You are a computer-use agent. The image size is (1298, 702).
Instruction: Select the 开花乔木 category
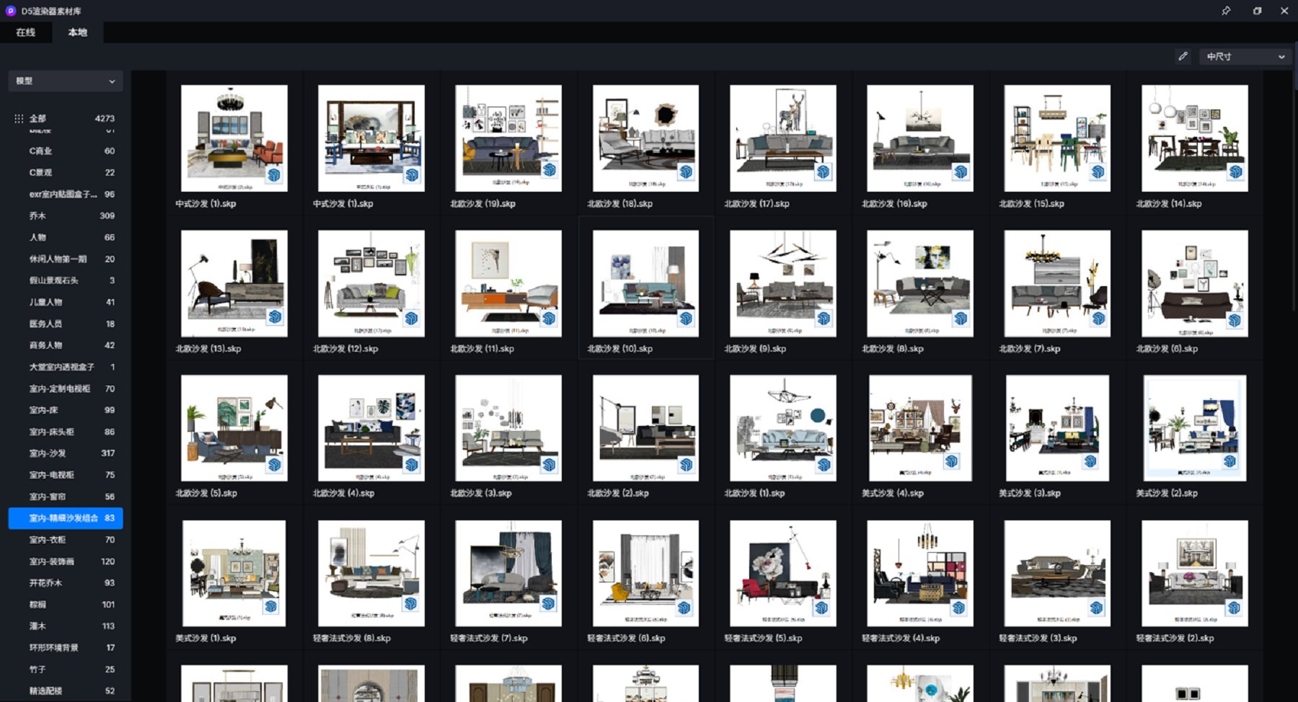[x=66, y=583]
